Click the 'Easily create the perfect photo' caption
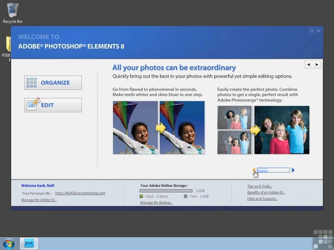 tap(257, 94)
